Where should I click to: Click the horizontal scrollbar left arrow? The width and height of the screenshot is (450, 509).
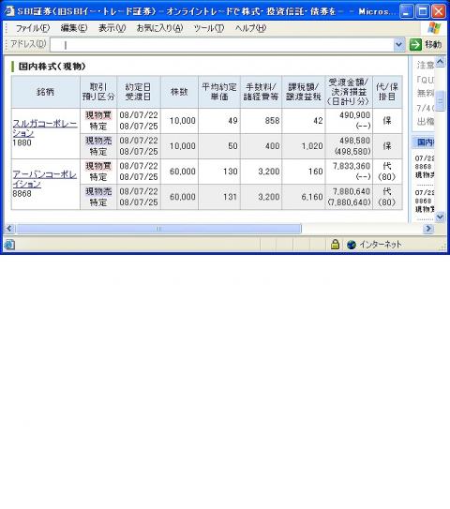click(x=9, y=229)
